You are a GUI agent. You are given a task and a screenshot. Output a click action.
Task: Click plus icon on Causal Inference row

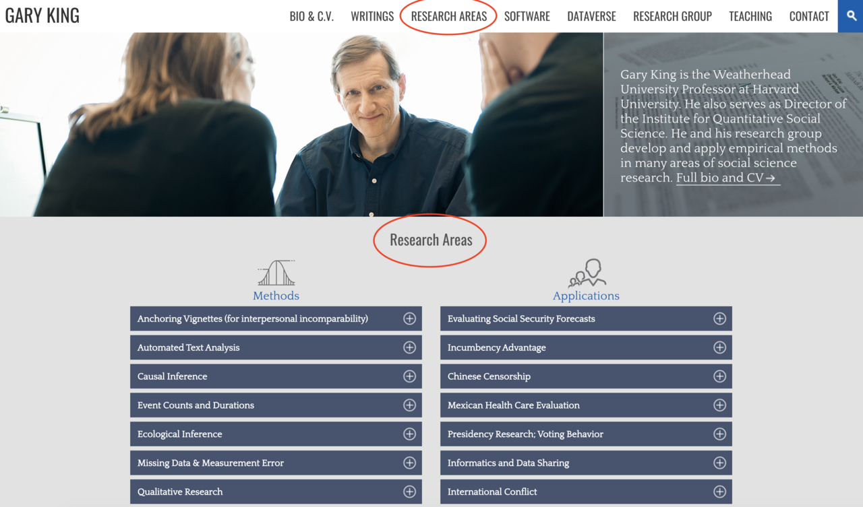[409, 376]
